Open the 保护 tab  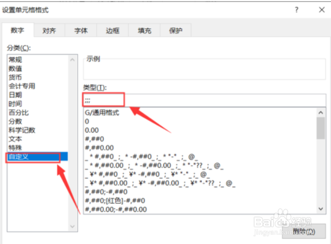point(176,31)
